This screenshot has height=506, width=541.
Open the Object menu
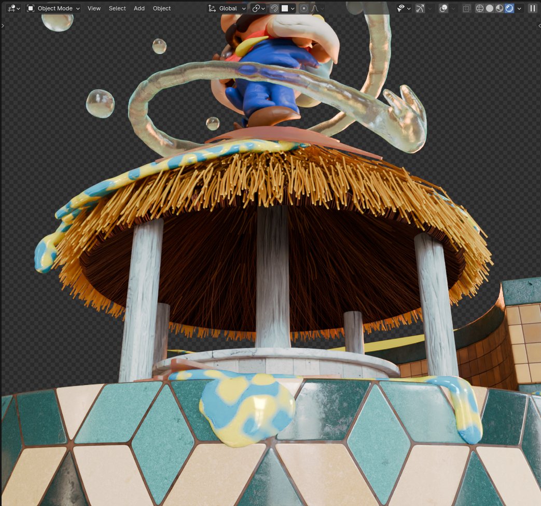[161, 8]
